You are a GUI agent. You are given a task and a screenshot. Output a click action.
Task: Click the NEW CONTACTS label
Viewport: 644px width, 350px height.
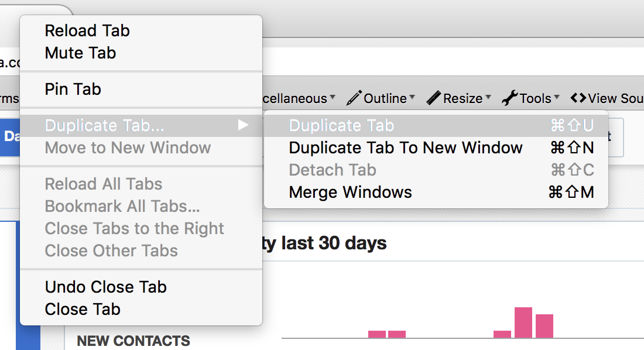(133, 341)
